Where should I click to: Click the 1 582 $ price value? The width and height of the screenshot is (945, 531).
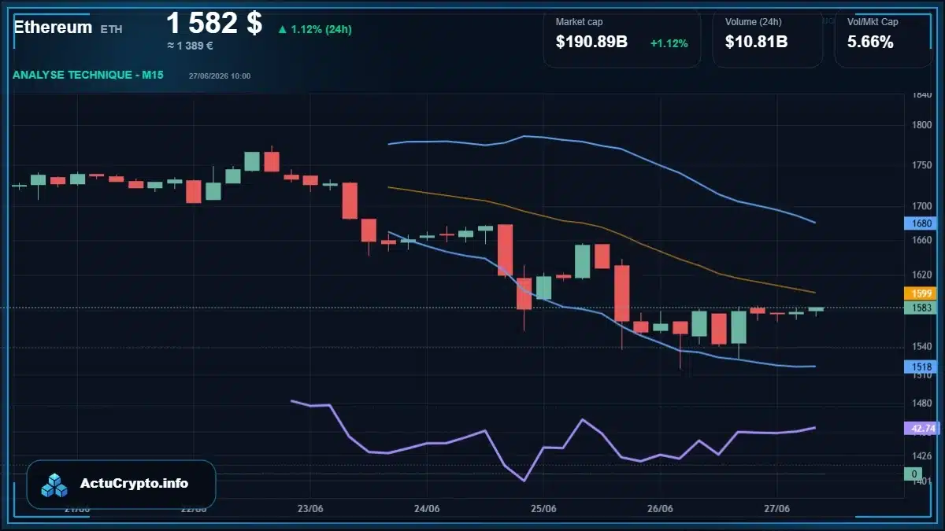pyautogui.click(x=214, y=22)
